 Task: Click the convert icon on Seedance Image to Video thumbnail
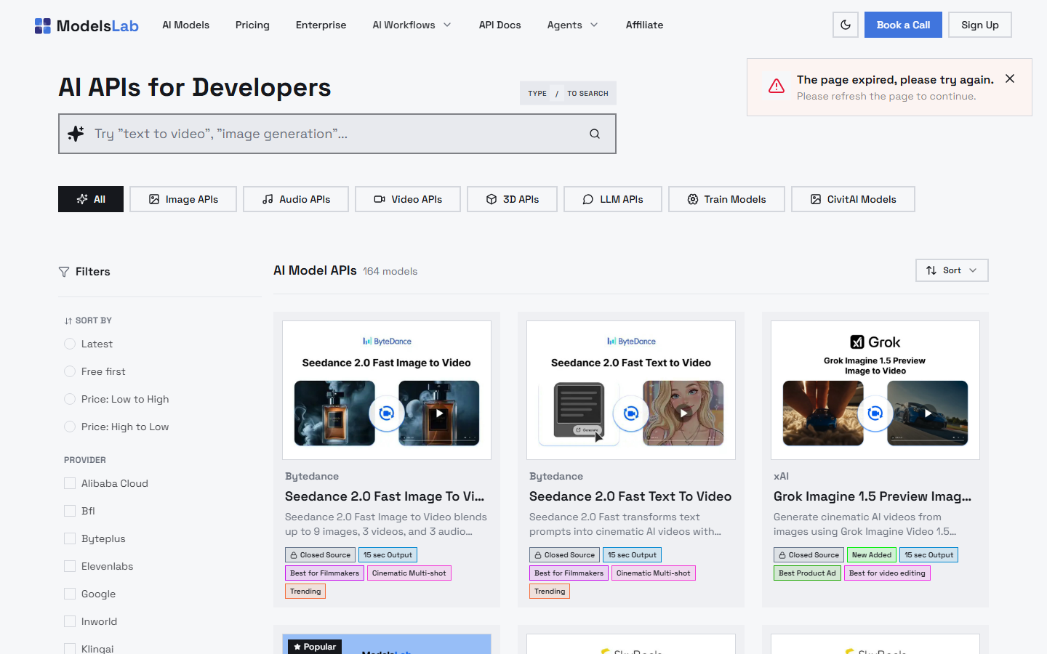(x=387, y=413)
